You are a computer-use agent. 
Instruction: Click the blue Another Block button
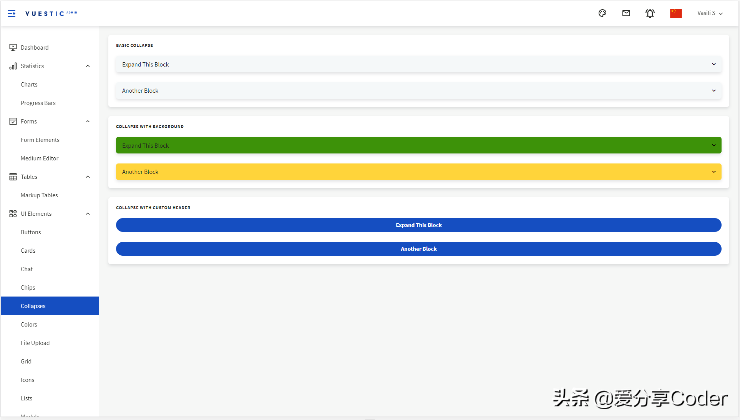tap(419, 248)
